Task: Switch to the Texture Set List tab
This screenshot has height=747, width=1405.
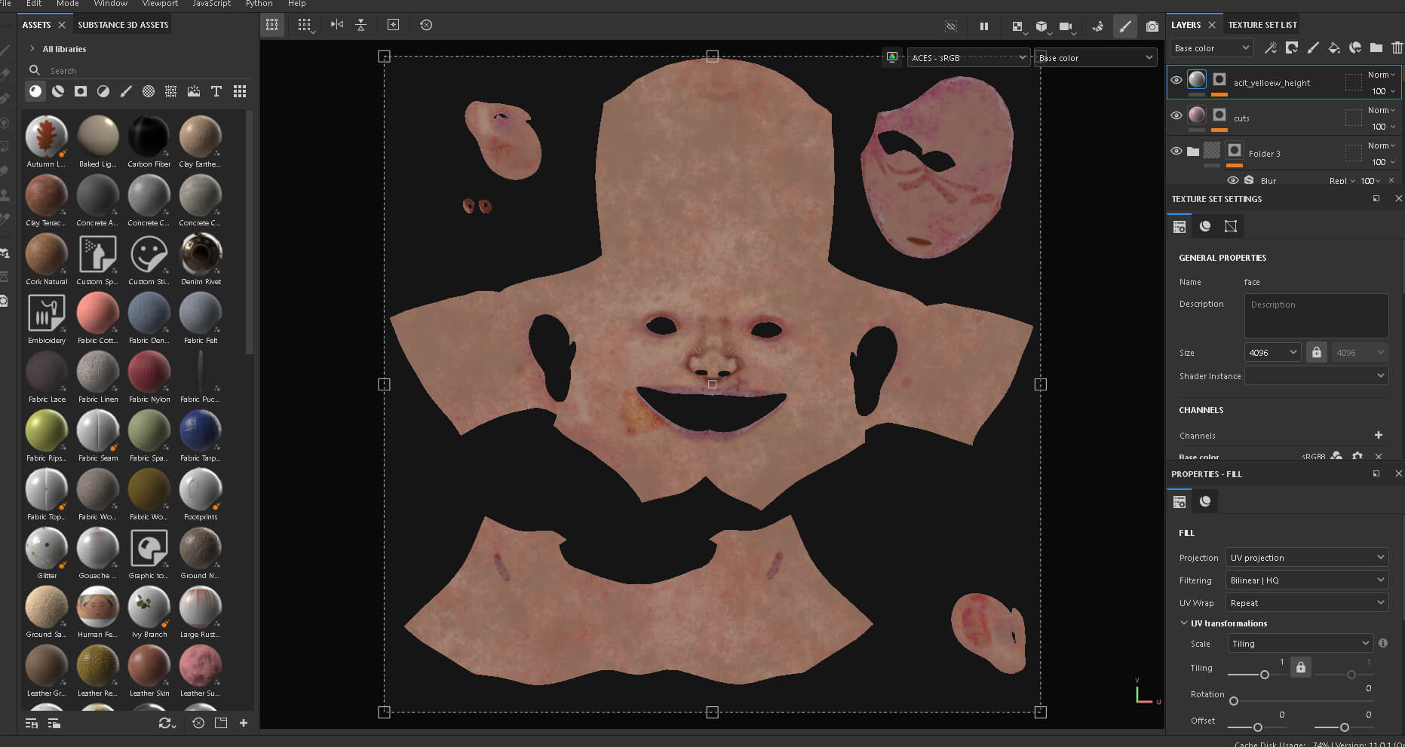Action: click(1262, 25)
